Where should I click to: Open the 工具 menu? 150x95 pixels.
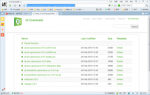(126, 1)
